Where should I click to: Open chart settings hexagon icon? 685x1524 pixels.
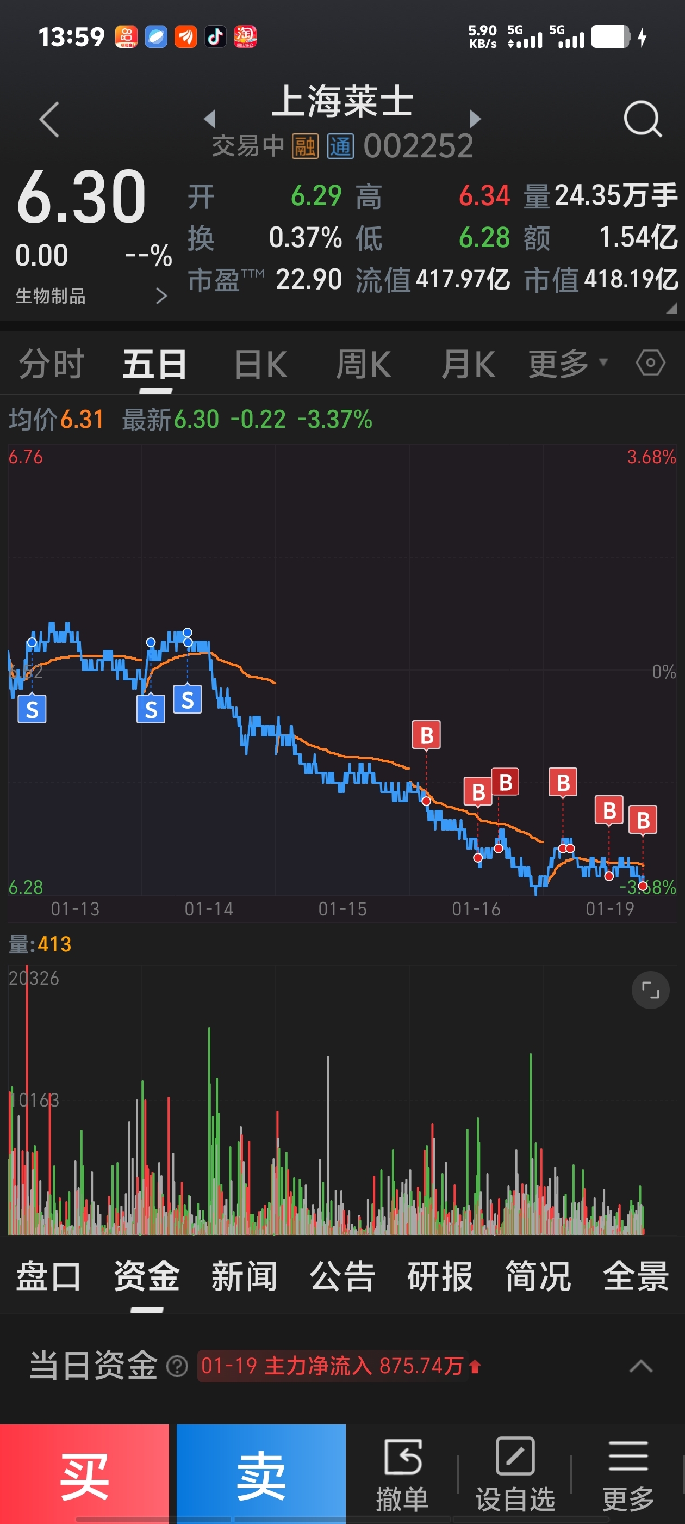(x=650, y=362)
